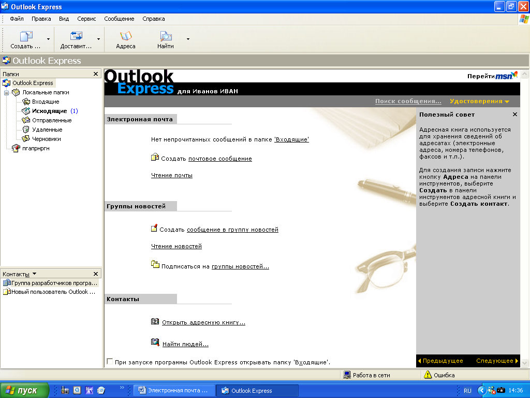Close the Полезный совет tip panel
The image size is (530, 398).
pos(515,115)
